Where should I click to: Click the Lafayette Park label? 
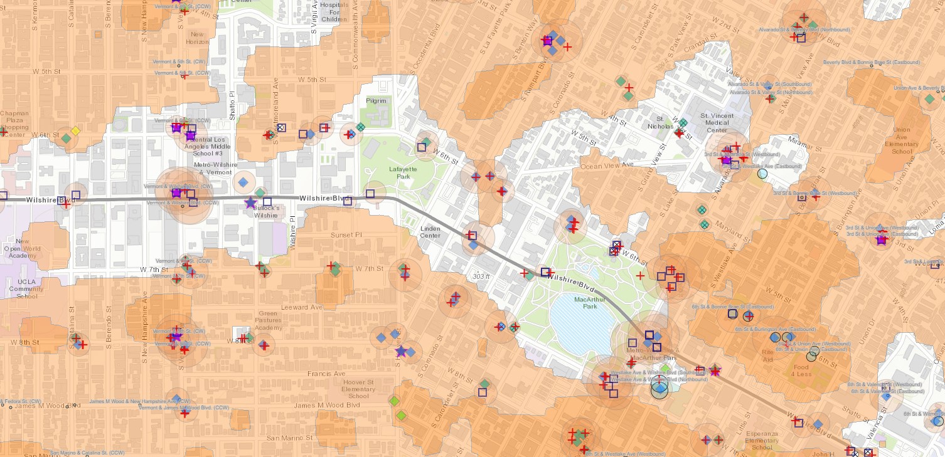coord(399,172)
